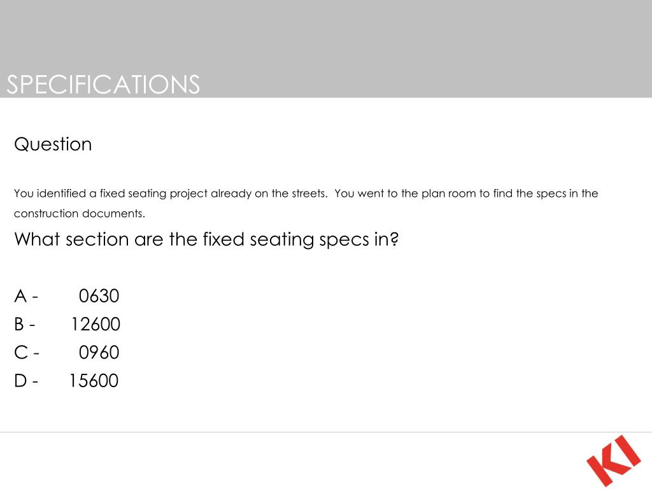This screenshot has width=652, height=489.
Task: Click the letter B answer label
Action: (19, 324)
